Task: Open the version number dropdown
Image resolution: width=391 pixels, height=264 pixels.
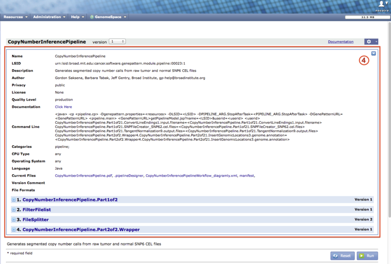Action: (117, 42)
